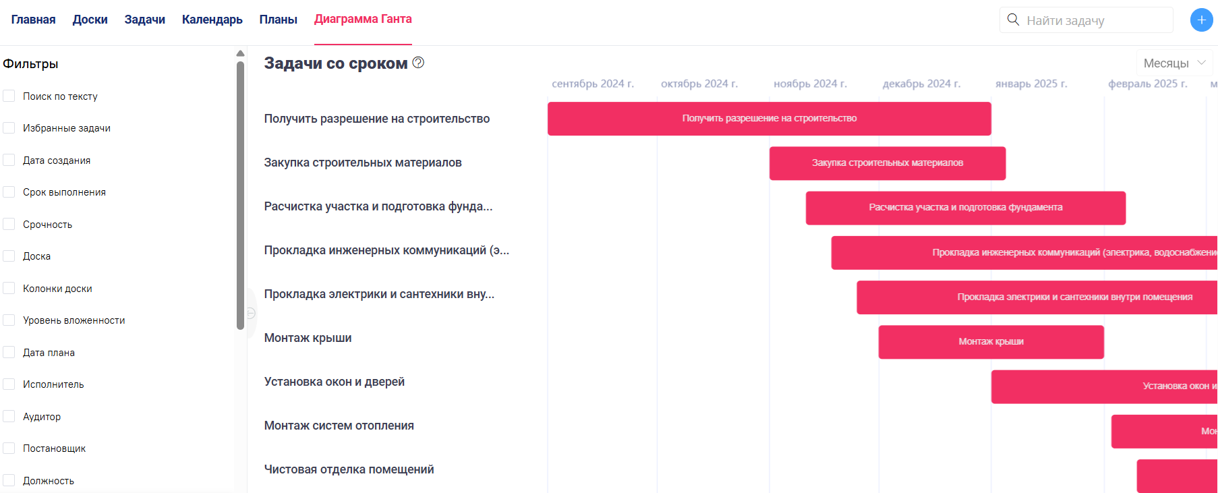Check the Избранные задачи filter
This screenshot has width=1218, height=493.
pyautogui.click(x=9, y=128)
